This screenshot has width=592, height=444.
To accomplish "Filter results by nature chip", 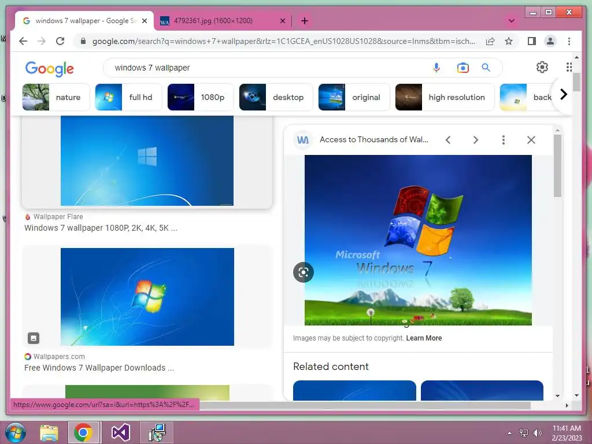I will (56, 97).
